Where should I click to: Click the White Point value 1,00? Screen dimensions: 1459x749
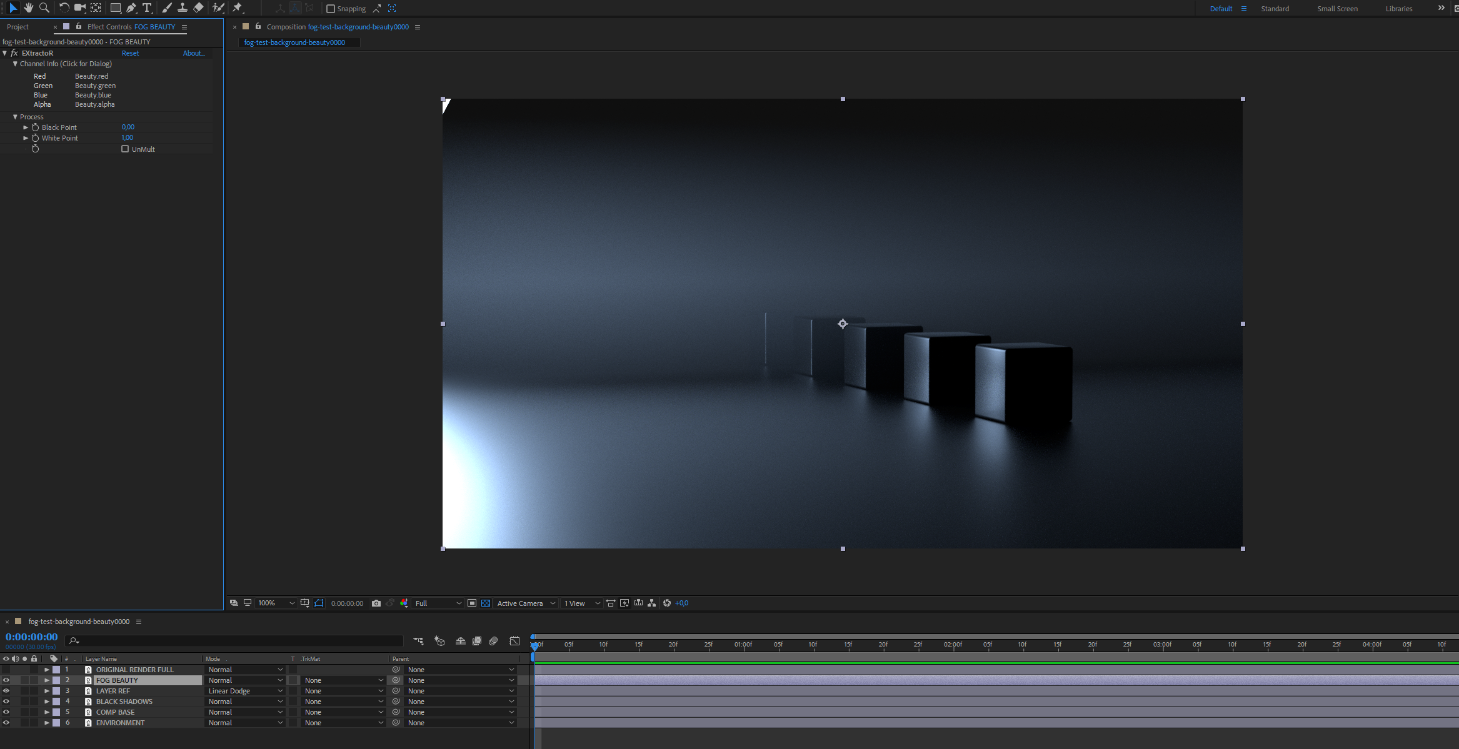tap(128, 137)
